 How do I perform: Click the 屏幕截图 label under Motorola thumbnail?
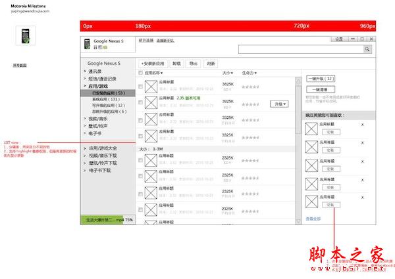[20, 65]
